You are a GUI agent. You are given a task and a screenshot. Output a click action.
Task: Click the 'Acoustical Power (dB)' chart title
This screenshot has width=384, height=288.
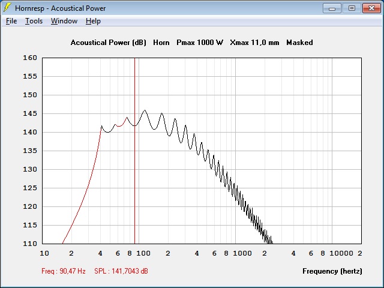tap(108, 43)
